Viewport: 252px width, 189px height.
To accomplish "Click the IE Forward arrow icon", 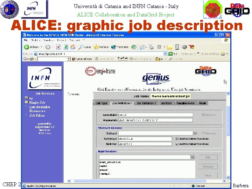I will 48,47.
